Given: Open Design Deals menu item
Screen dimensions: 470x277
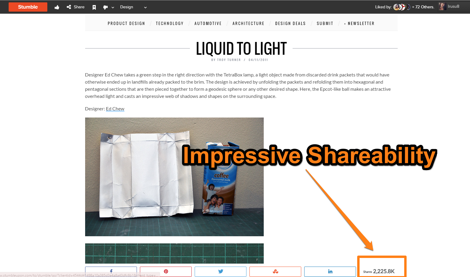Looking at the screenshot, I should (291, 24).
